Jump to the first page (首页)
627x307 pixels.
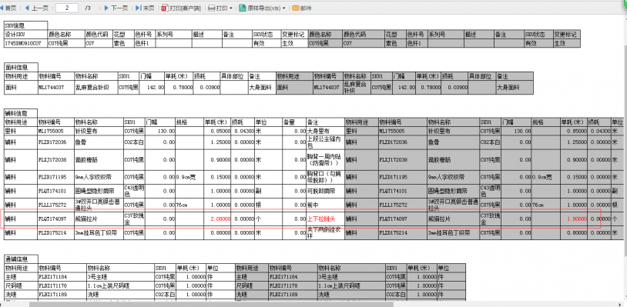(x=8, y=8)
